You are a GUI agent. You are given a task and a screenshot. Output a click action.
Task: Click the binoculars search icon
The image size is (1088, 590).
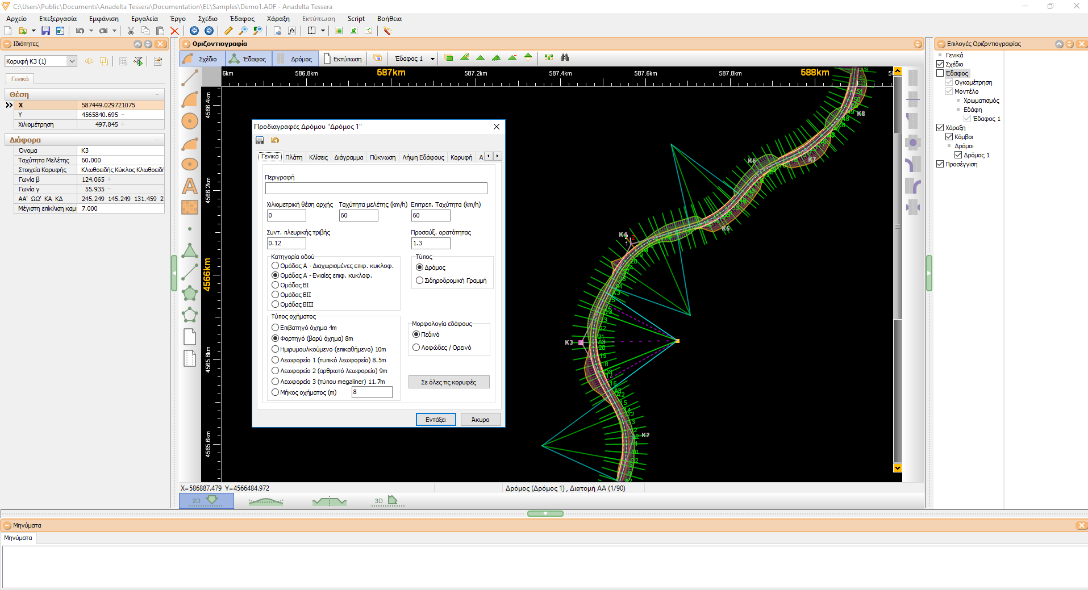[564, 57]
